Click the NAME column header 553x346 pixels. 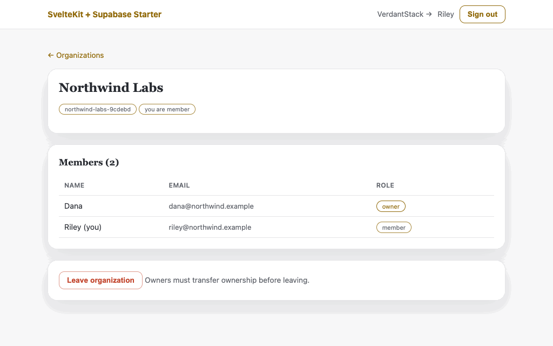(x=75, y=185)
